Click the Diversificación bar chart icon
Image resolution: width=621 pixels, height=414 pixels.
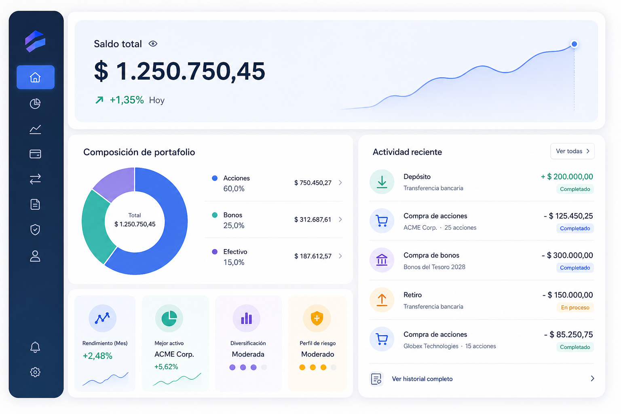(x=247, y=318)
